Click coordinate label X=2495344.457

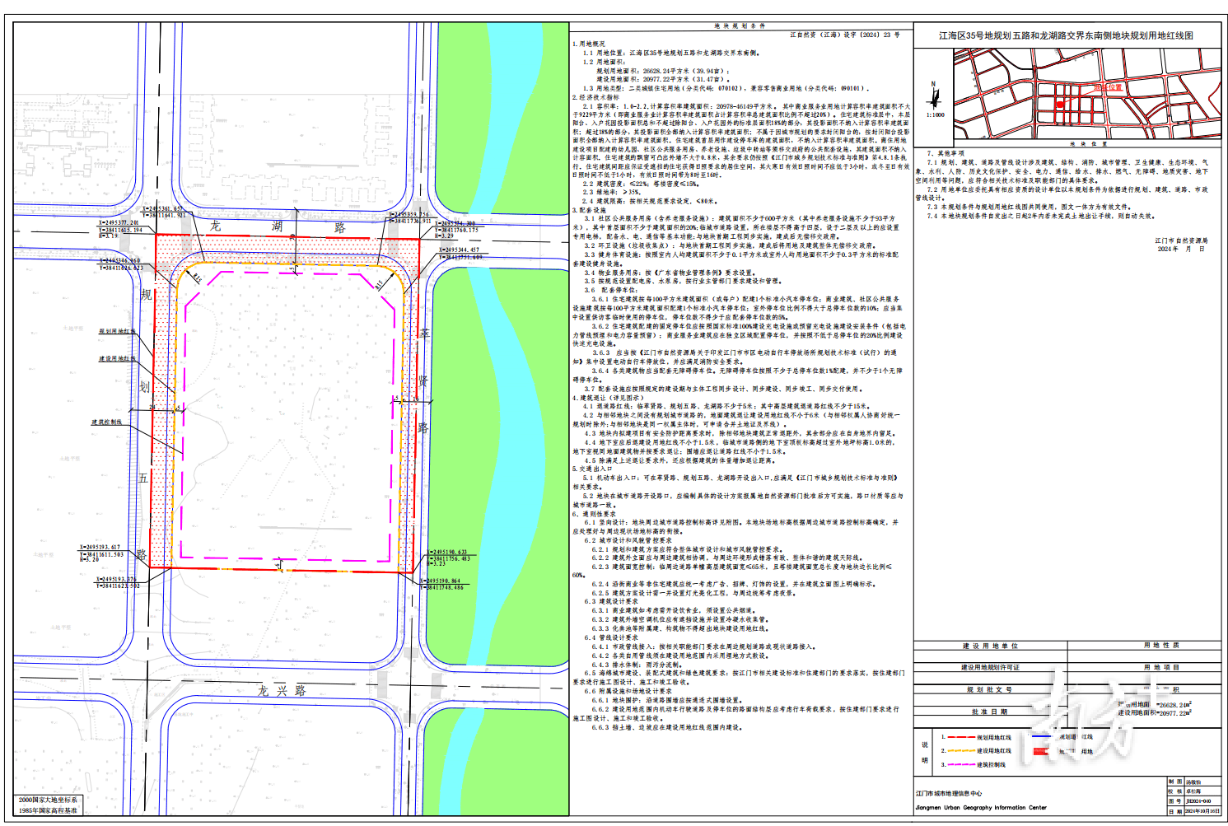(x=460, y=250)
